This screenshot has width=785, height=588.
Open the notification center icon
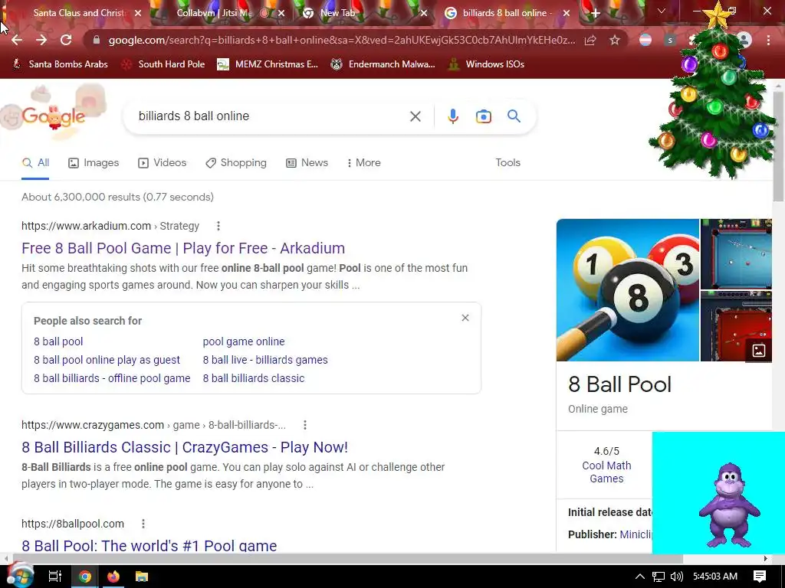(x=760, y=577)
